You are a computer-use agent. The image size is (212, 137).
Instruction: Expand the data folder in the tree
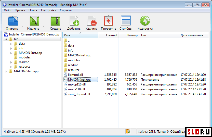[x=11, y=44]
